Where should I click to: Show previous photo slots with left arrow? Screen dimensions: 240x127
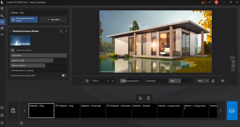tap(25, 110)
